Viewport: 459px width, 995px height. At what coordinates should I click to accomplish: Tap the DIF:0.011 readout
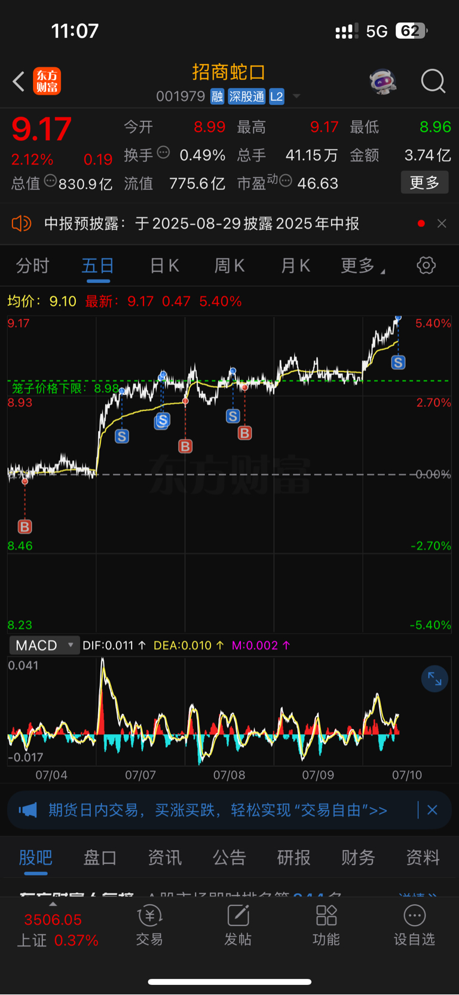[x=114, y=646]
